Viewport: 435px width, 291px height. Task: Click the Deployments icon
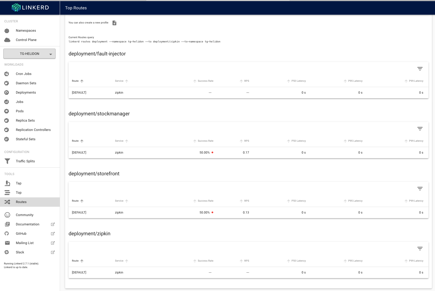click(x=7, y=92)
